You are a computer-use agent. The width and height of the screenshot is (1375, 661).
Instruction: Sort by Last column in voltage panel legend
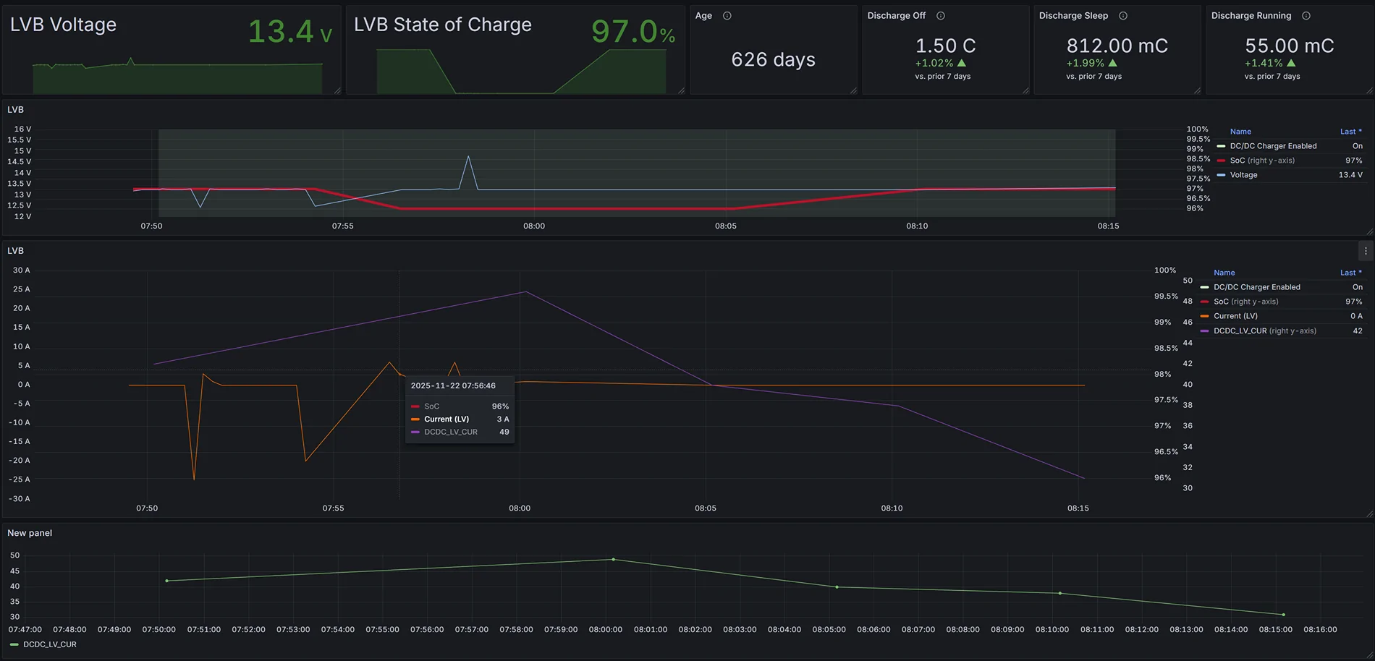point(1350,132)
